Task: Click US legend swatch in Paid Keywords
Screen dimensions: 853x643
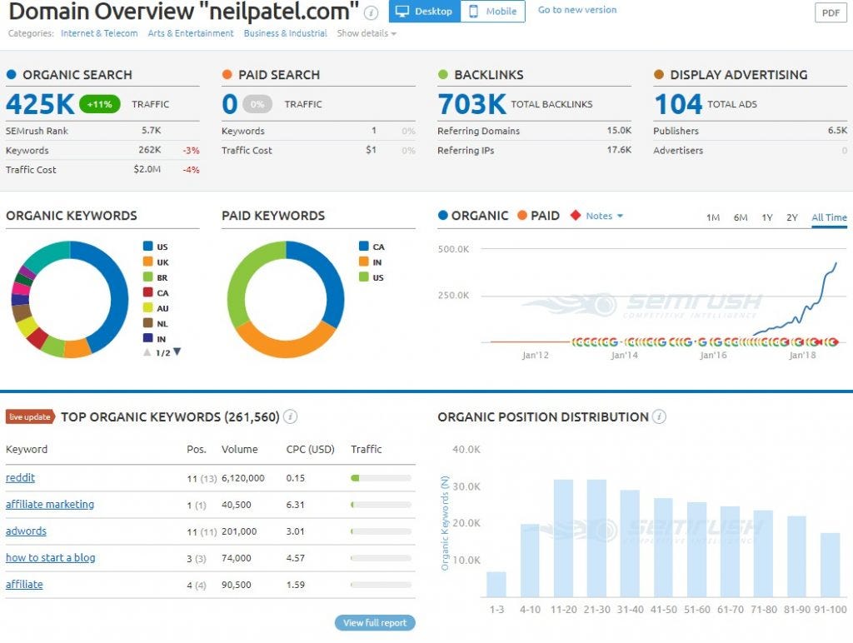Action: pyautogui.click(x=364, y=277)
